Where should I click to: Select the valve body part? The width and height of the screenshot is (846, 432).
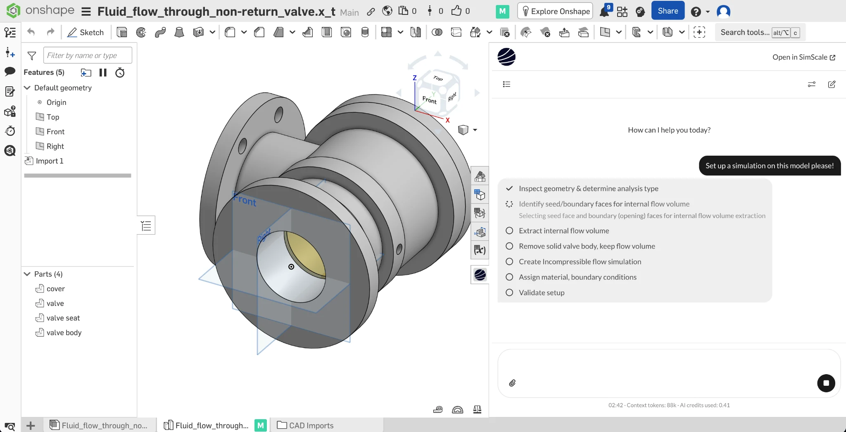tap(64, 332)
